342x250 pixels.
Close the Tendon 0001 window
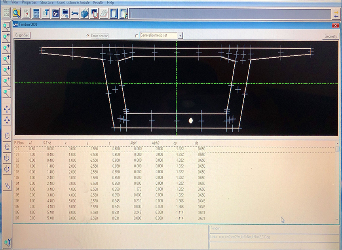pos(335,26)
